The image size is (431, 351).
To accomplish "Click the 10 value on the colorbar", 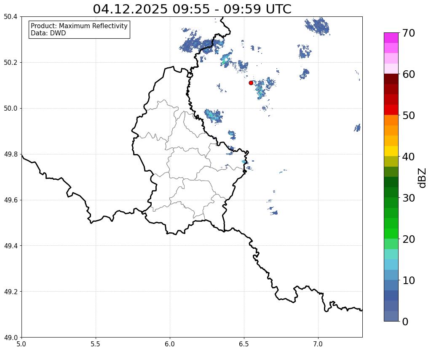I will pyautogui.click(x=409, y=280).
